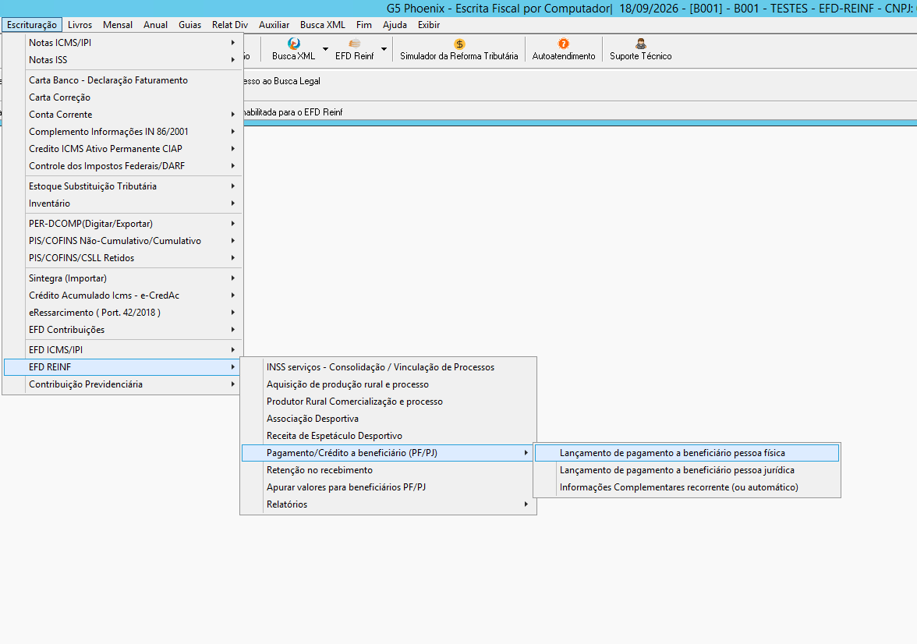Expand Controle dos Impostos Federais/DARF
The height and width of the screenshot is (644, 917).
pos(123,166)
